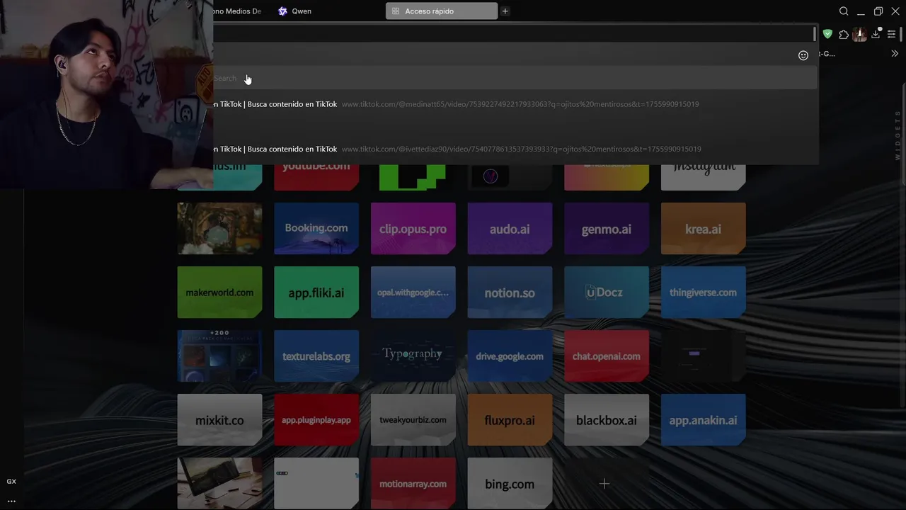906x510 pixels.
Task: Open the AdGuard green shield extension
Action: point(827,34)
